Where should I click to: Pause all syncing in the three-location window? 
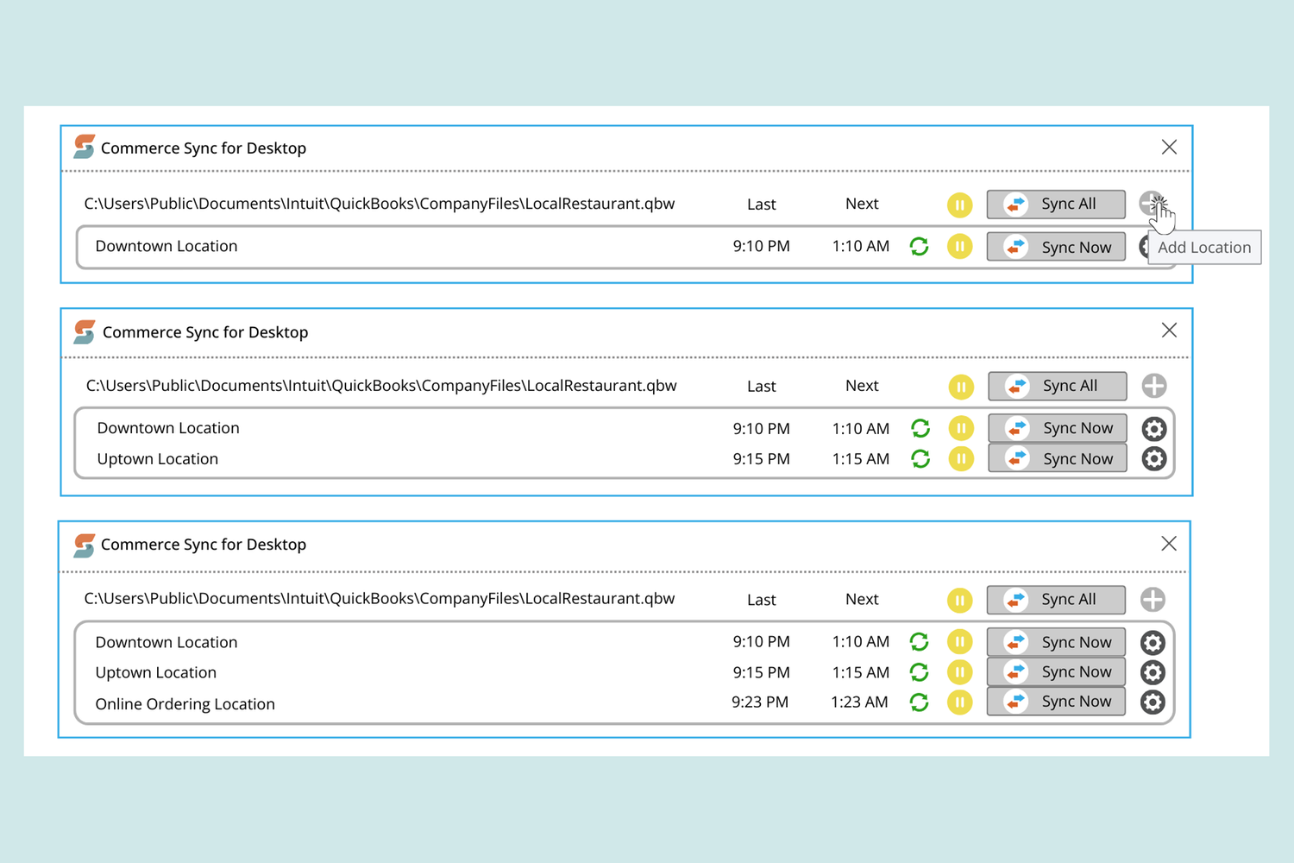click(x=959, y=600)
